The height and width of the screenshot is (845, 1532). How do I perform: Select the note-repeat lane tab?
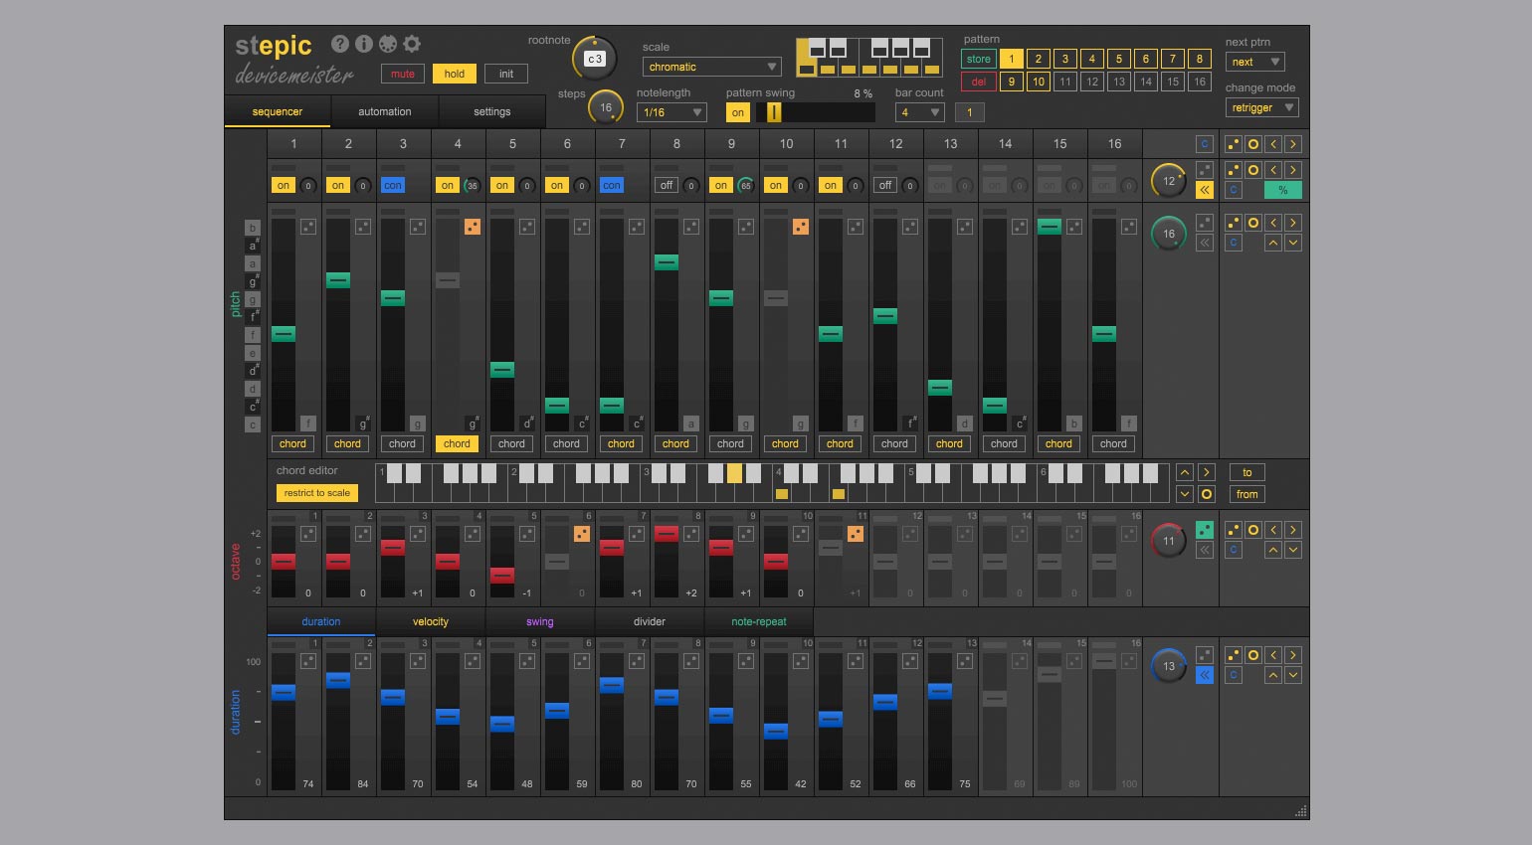pyautogui.click(x=759, y=621)
